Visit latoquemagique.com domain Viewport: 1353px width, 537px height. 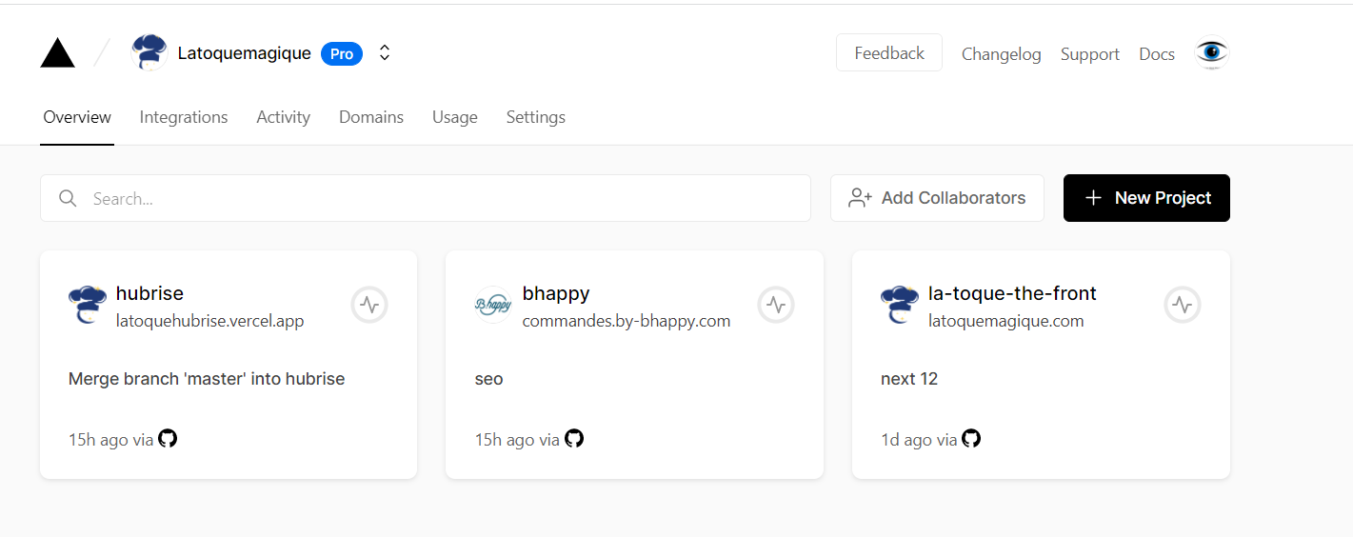click(x=1006, y=321)
